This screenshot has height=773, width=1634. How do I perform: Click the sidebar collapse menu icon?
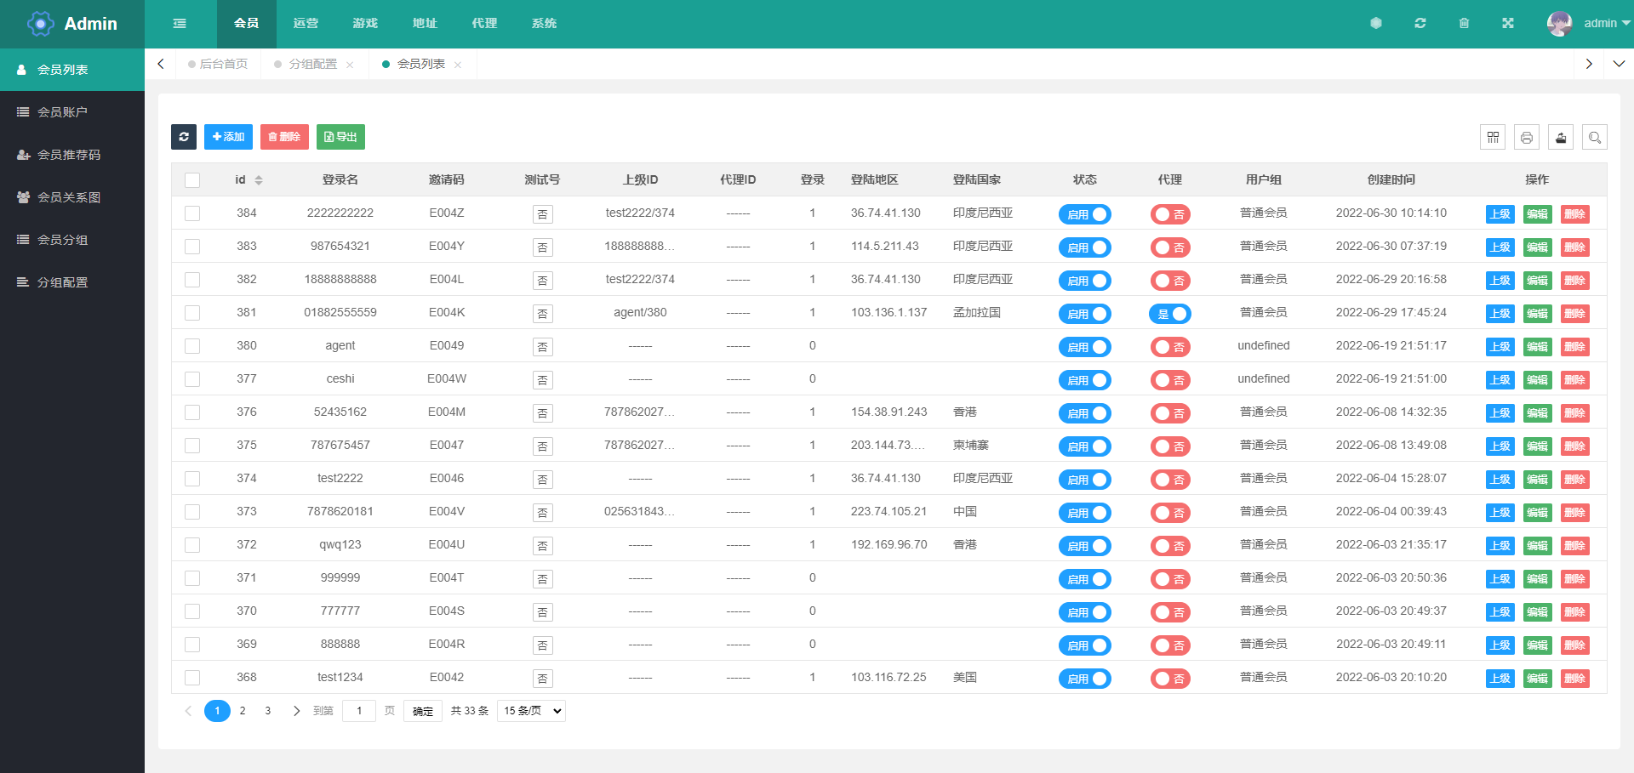tap(180, 24)
